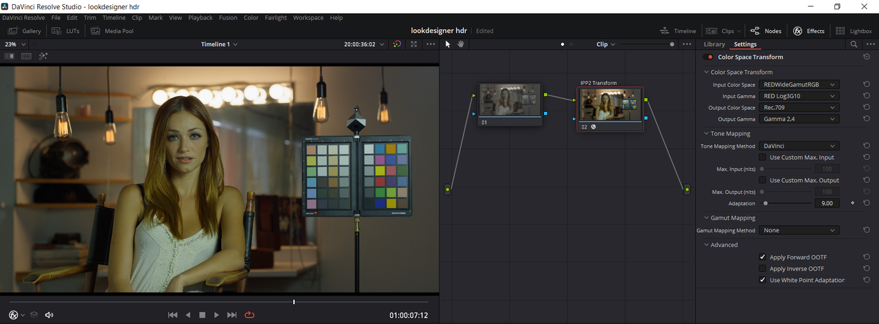Open node editor options three-dot menu

coord(687,44)
